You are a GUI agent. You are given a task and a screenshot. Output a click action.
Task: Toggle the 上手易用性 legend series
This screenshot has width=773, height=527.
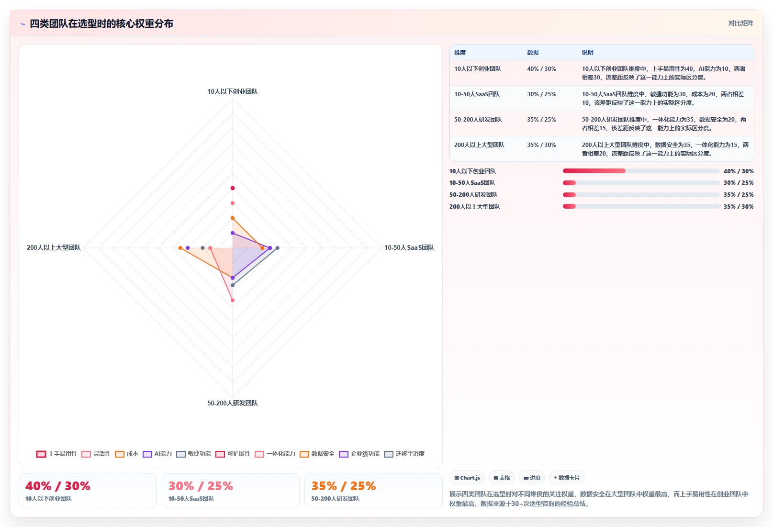[x=56, y=454]
